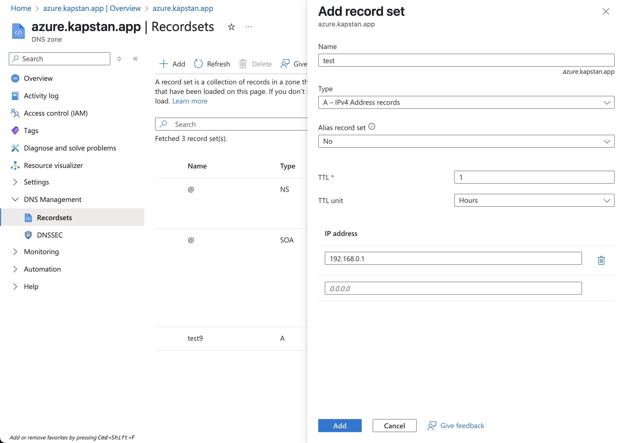Click the Access control people icon

point(15,113)
